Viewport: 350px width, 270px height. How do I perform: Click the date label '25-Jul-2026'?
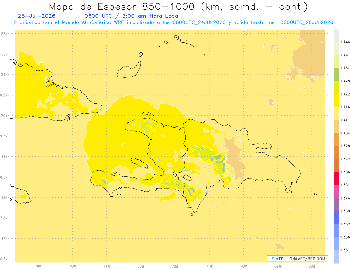click(x=36, y=16)
